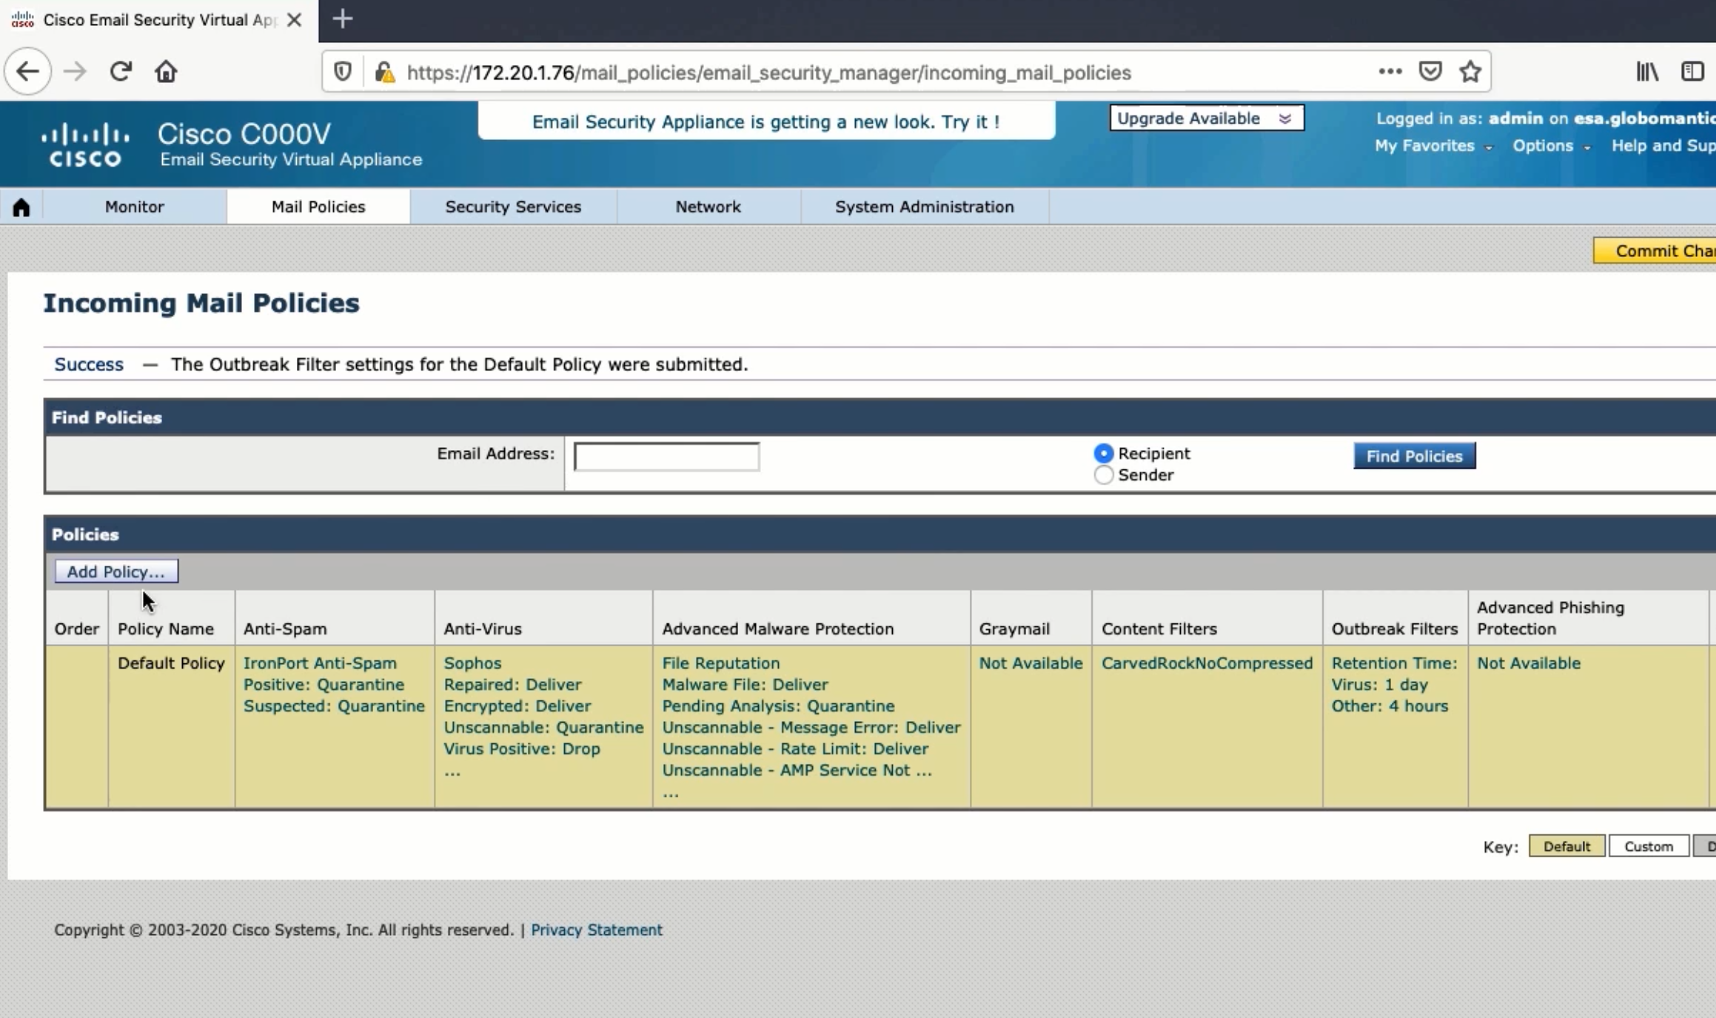Open a new tab with the plus icon
The height and width of the screenshot is (1018, 1716).
tap(342, 19)
